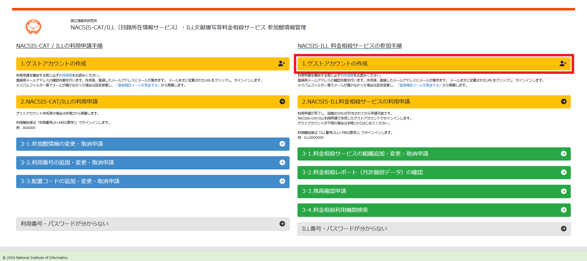587x261 pixels.
Task: Open right 1.ゲストアカウントの作成 under 料金相殺サービス
Action: tap(434, 64)
